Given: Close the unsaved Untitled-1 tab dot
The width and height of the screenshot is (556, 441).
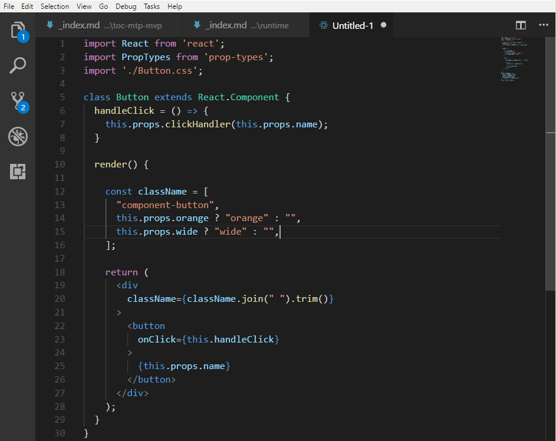Looking at the screenshot, I should 383,25.
